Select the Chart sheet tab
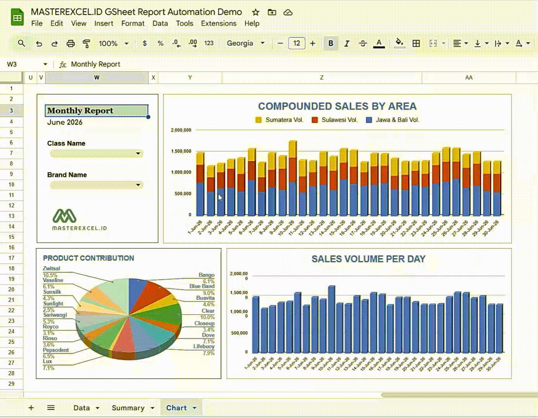The width and height of the screenshot is (538, 418). [x=176, y=408]
